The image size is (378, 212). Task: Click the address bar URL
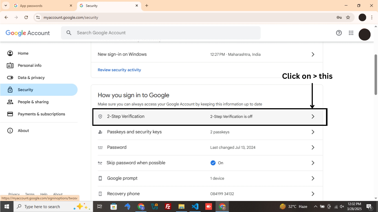[71, 17]
